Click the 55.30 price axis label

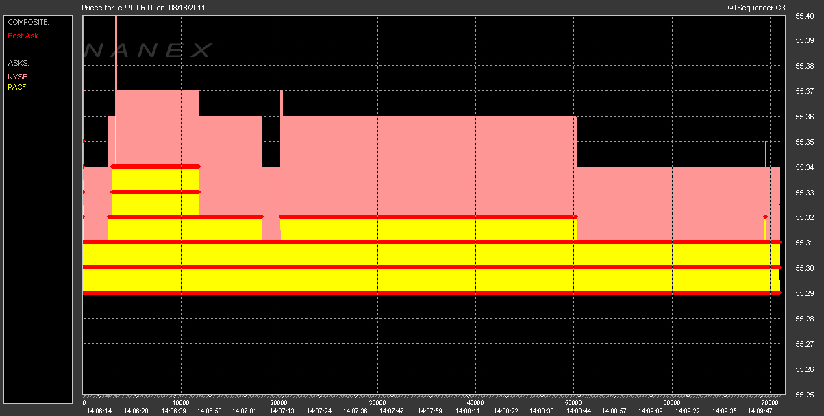[x=804, y=268]
